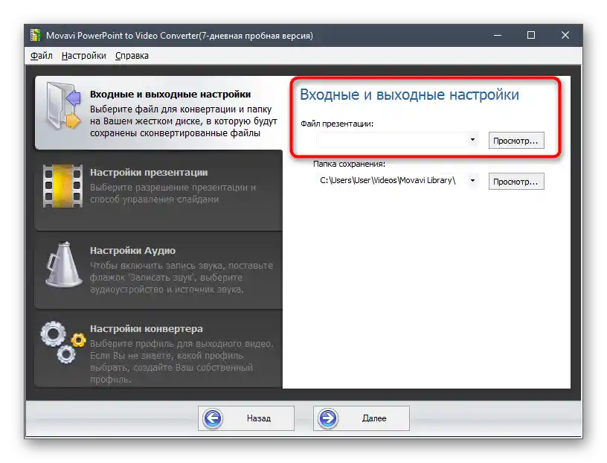
Task: Focus the empty presentation file field
Action: pyautogui.click(x=392, y=140)
